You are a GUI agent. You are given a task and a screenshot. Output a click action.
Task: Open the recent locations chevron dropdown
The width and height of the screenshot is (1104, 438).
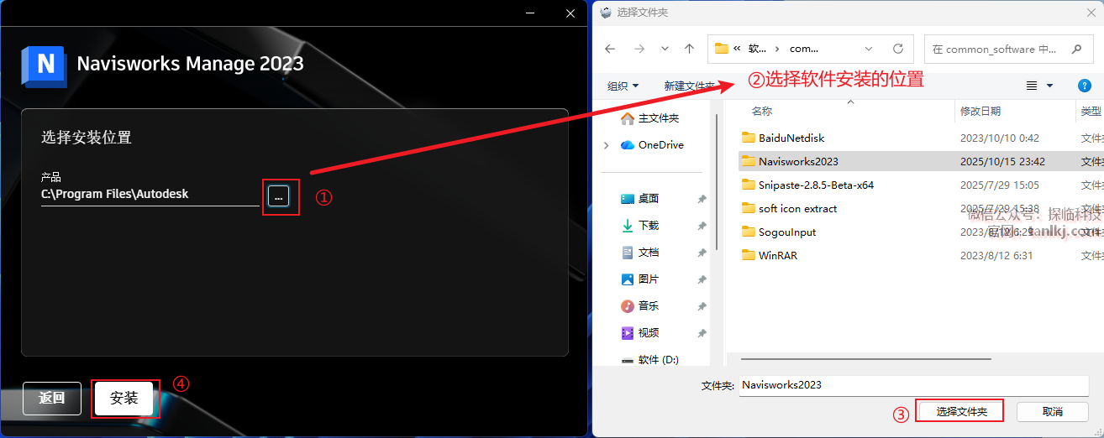(665, 49)
